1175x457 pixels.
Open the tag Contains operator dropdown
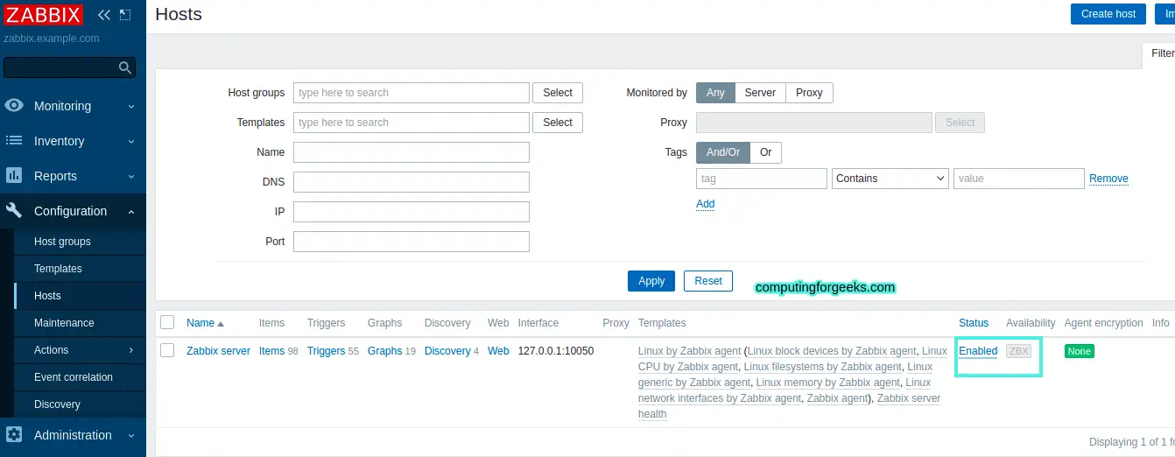click(x=890, y=179)
